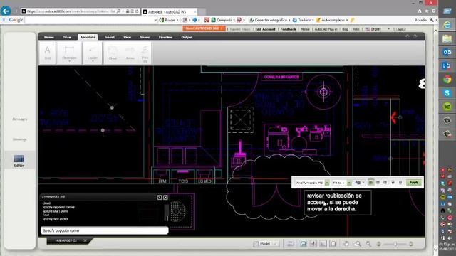
Task: Click the zoom slider handle
Action: coord(395,244)
